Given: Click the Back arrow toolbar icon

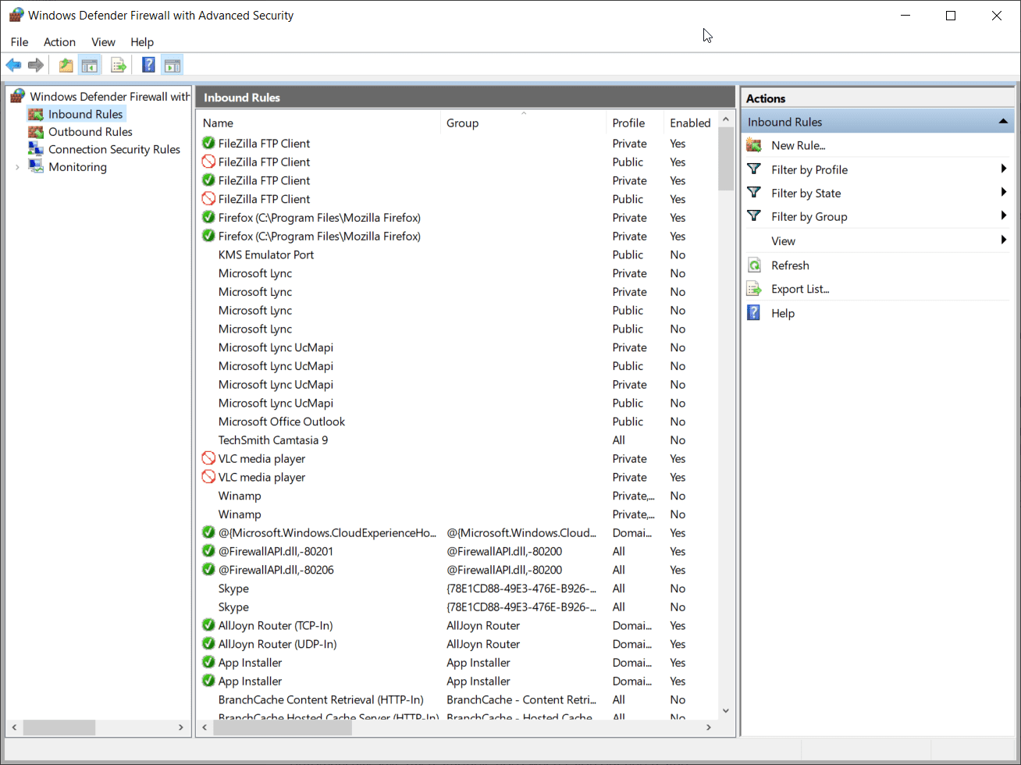Looking at the screenshot, I should point(13,66).
